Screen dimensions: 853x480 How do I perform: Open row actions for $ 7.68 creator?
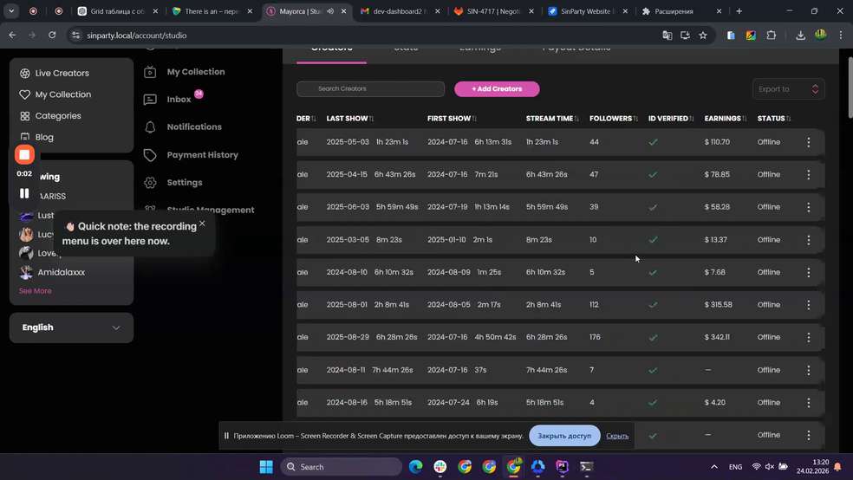click(x=809, y=272)
